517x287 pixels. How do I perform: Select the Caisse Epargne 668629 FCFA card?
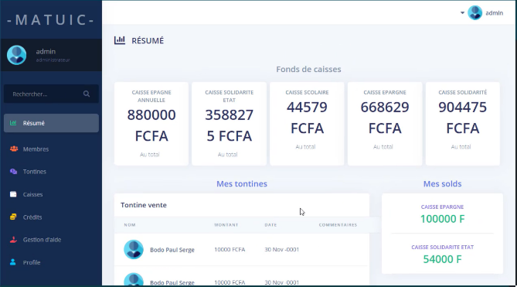coord(385,124)
